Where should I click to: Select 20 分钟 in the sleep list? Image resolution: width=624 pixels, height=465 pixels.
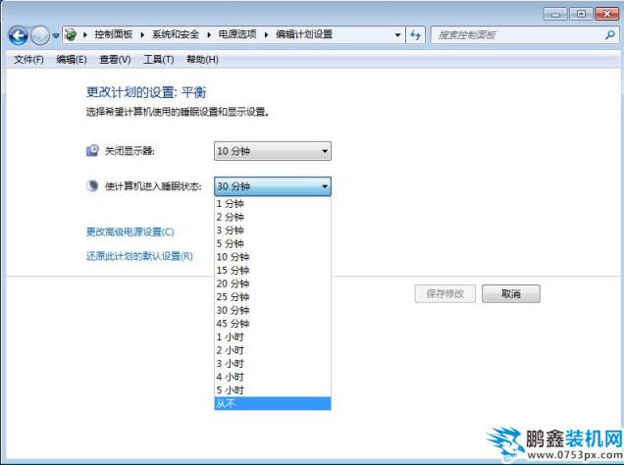[273, 284]
